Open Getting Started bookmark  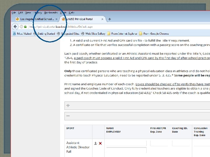click(44, 33)
